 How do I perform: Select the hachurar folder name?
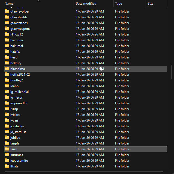pos(17,40)
